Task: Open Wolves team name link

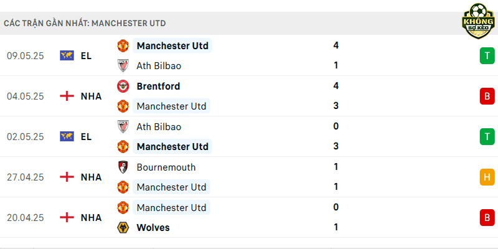Action: click(x=153, y=228)
